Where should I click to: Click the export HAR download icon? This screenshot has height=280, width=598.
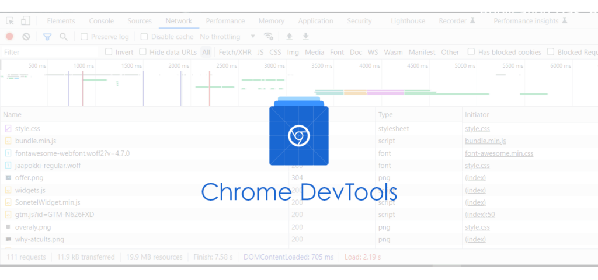305,37
